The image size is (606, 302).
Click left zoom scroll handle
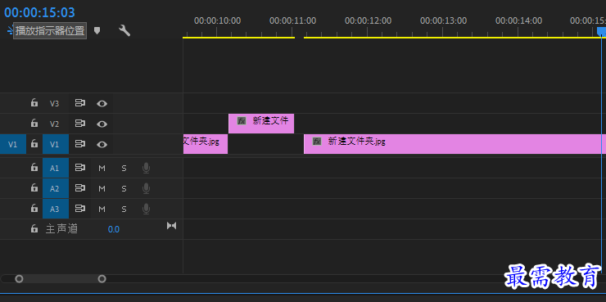point(19,278)
